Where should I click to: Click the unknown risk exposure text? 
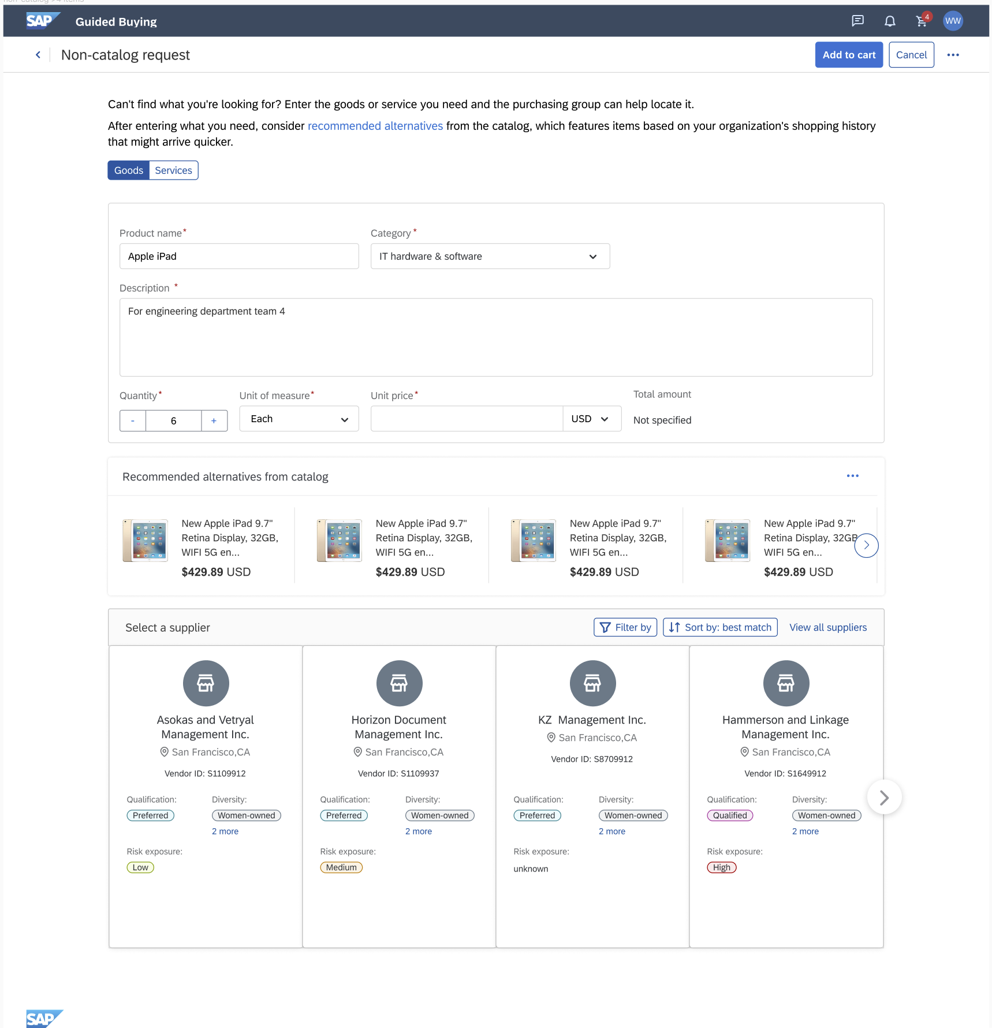[531, 869]
